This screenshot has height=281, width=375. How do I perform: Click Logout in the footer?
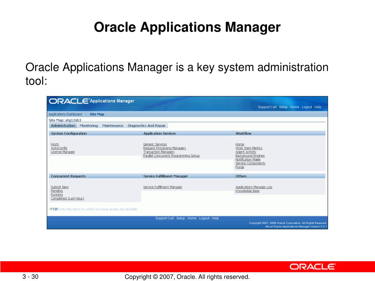[204, 218]
